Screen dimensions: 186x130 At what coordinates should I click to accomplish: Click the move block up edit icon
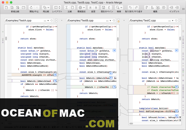(147, 8)
